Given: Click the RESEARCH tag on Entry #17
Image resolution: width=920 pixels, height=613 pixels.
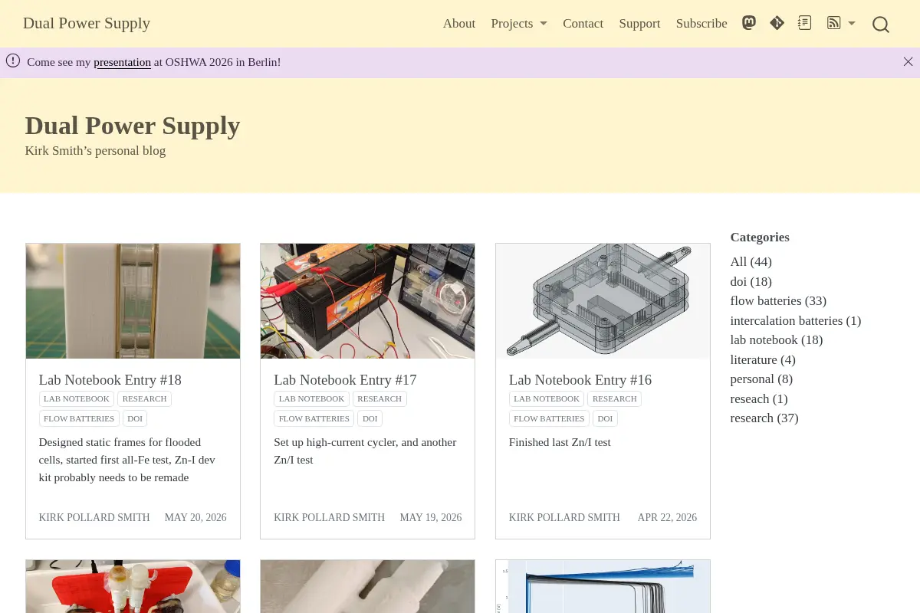Looking at the screenshot, I should click(x=379, y=398).
